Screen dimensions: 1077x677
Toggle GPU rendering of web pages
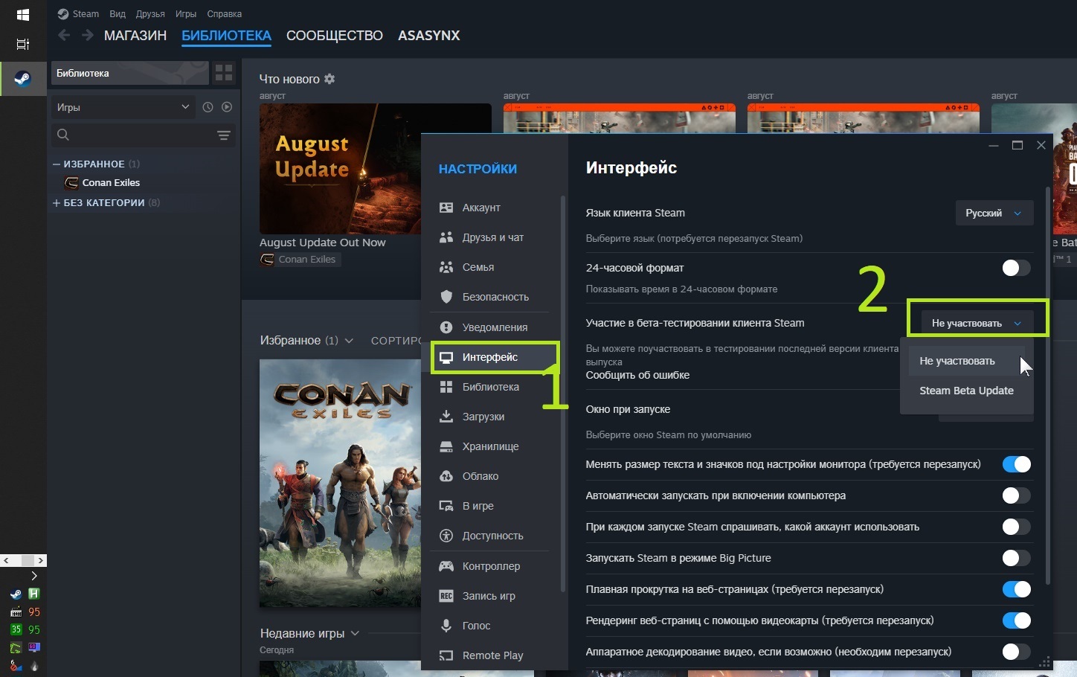[x=1016, y=620]
